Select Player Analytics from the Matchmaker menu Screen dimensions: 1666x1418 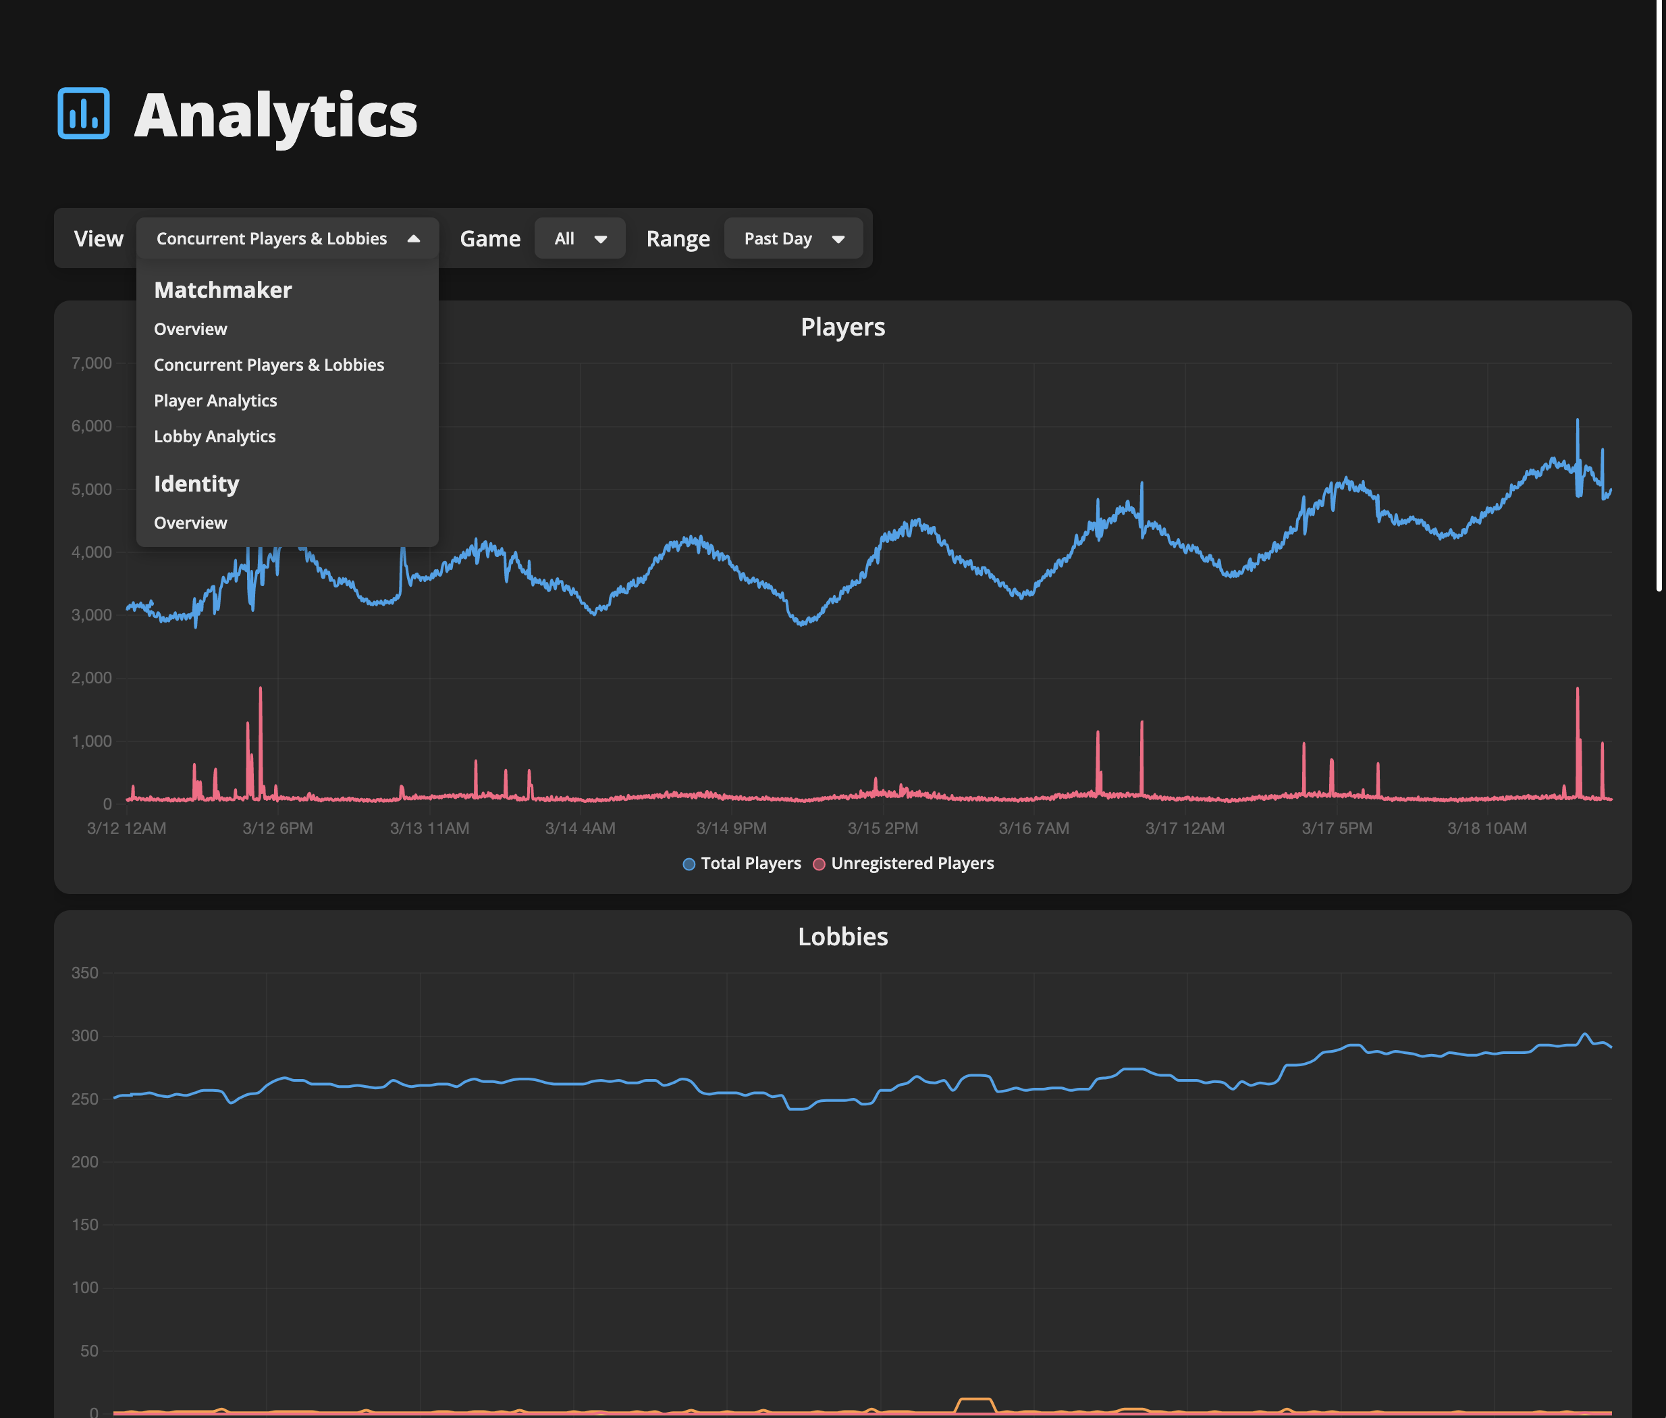(215, 400)
